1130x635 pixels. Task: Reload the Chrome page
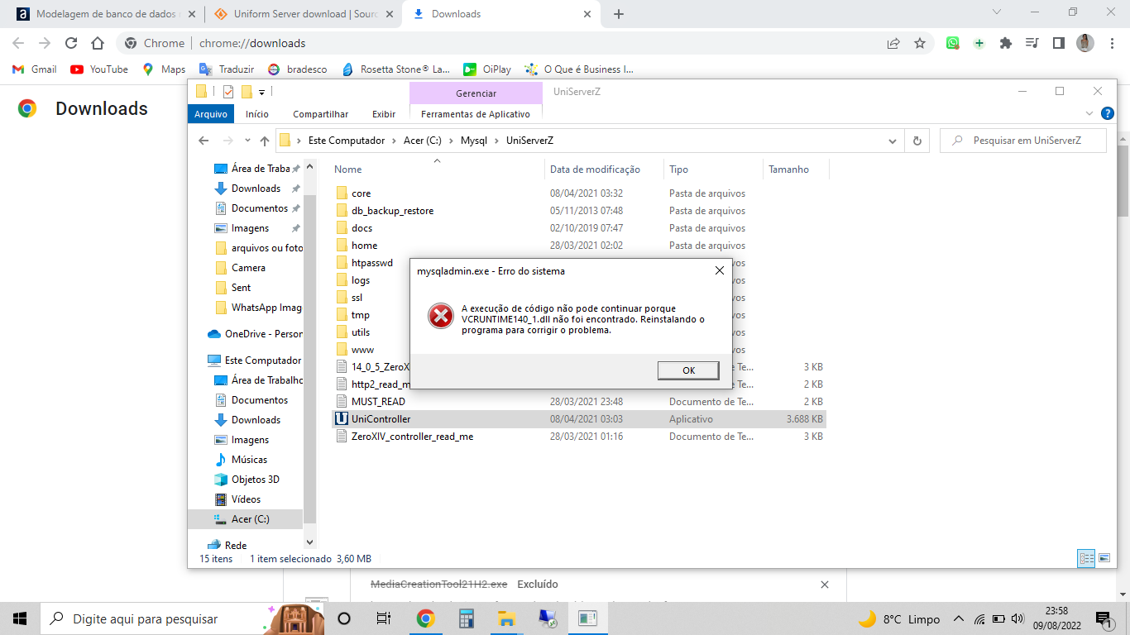(71, 43)
